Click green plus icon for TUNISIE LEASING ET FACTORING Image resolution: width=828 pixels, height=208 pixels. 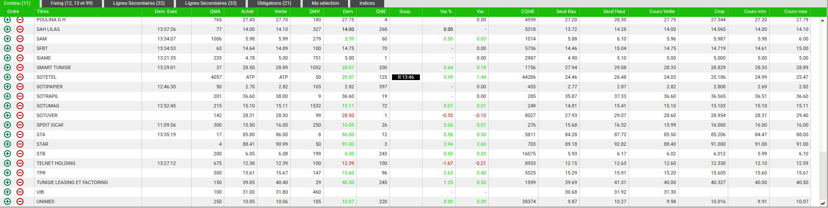coord(7,182)
